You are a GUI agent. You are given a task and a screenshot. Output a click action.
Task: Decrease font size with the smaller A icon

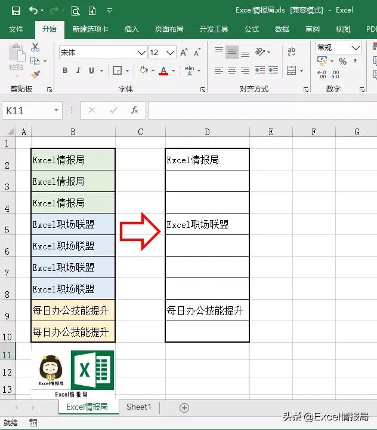(197, 52)
